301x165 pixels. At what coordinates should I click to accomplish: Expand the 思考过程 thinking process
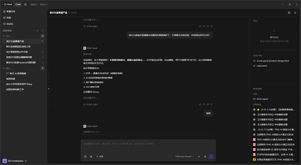click(x=89, y=54)
